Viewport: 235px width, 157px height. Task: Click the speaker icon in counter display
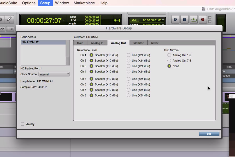119,20
